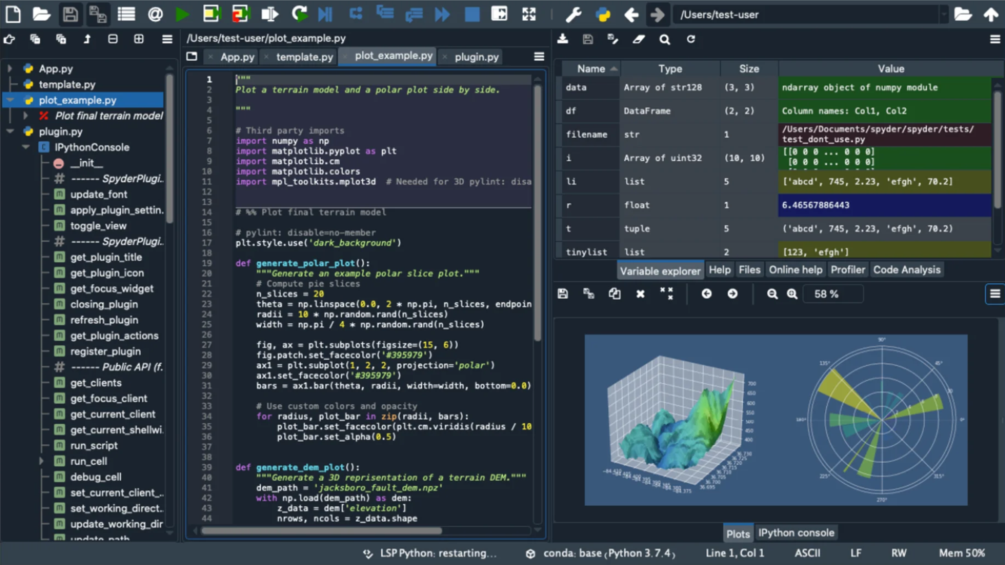Click the Variable Explorer panel icon
This screenshot has width=1005, height=565.
659,270
